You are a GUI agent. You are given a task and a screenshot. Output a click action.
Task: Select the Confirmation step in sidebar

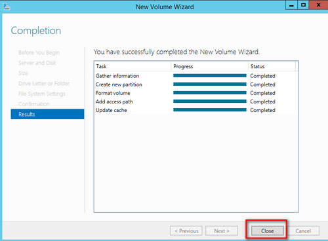pos(34,104)
